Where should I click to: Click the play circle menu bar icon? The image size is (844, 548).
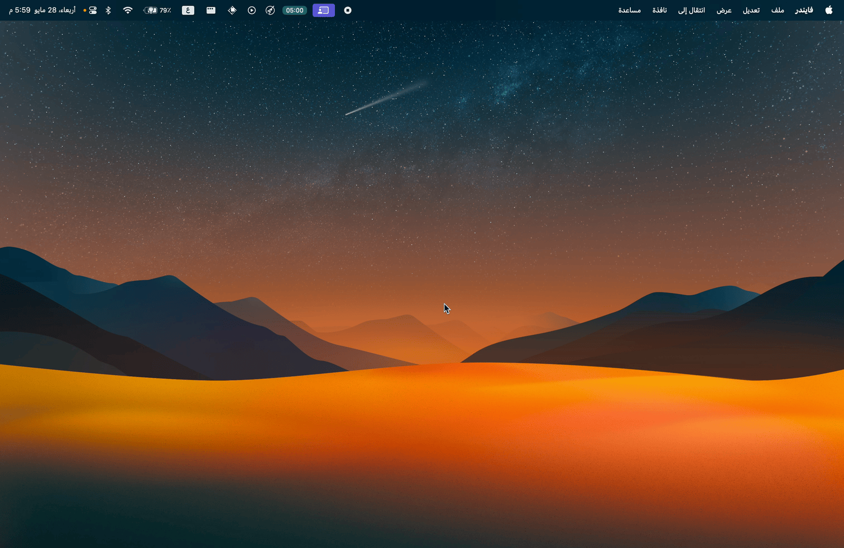click(252, 10)
